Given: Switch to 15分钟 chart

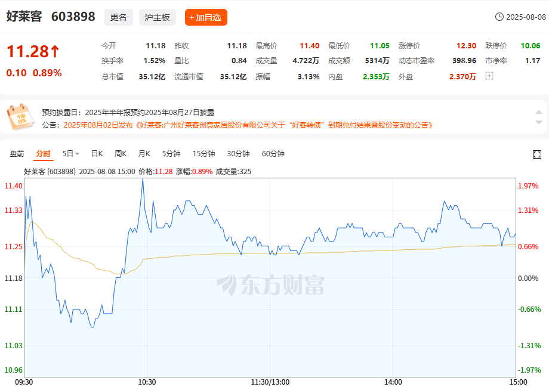Looking at the screenshot, I should click(x=203, y=154).
